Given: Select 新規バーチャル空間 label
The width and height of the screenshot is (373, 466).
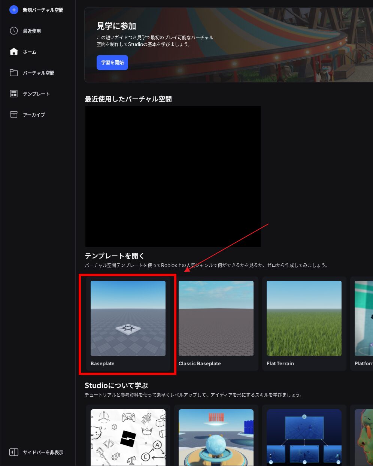Looking at the screenshot, I should 43,10.
